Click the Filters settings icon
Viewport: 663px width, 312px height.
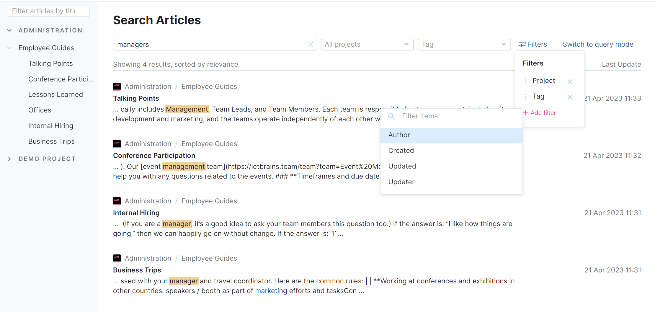point(522,45)
